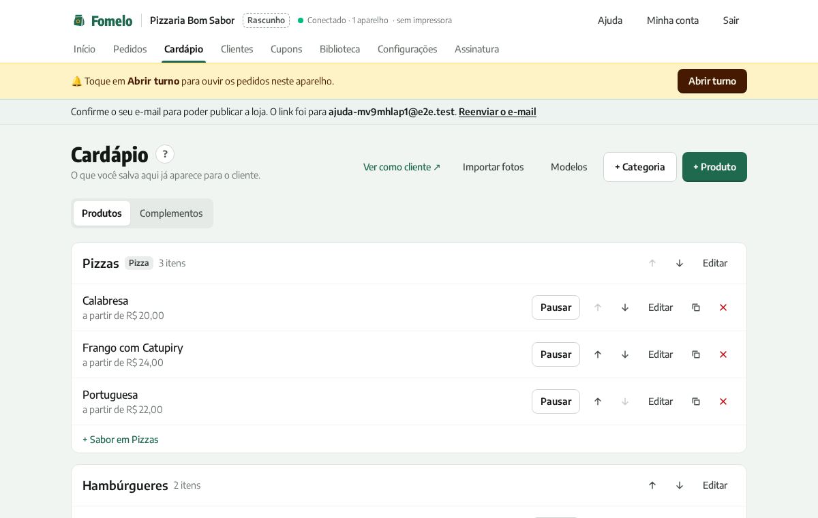
Task: Click the Rascunho status badge
Action: pyautogui.click(x=266, y=20)
